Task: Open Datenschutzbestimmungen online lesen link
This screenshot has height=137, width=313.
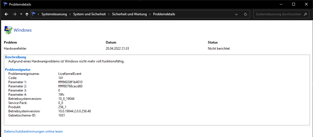Action: pos(33,131)
